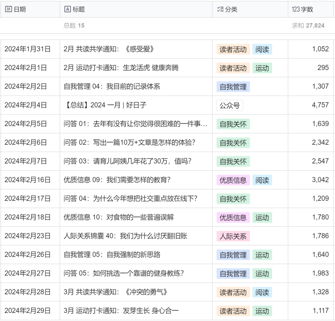
Task: Click the 优质信息 tag in the 2024年2月16日 row
Action: (233, 180)
